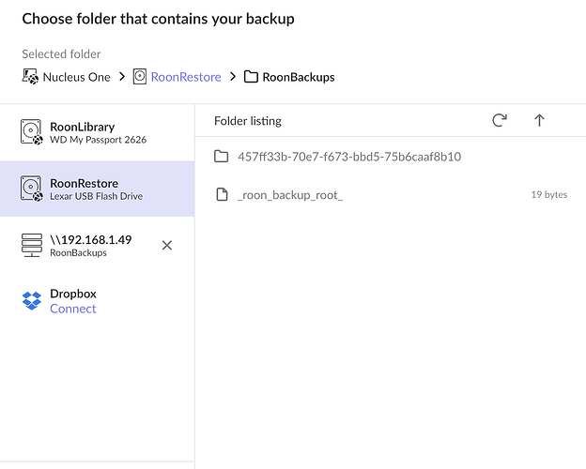Click the 19 bytes file size
The width and height of the screenshot is (586, 469).
click(x=549, y=194)
